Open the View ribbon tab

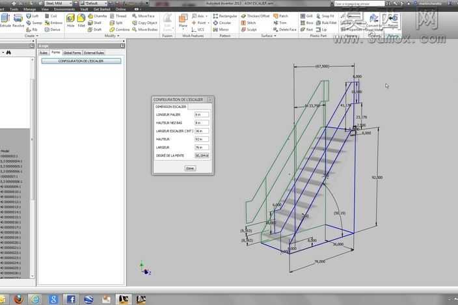pos(45,9)
